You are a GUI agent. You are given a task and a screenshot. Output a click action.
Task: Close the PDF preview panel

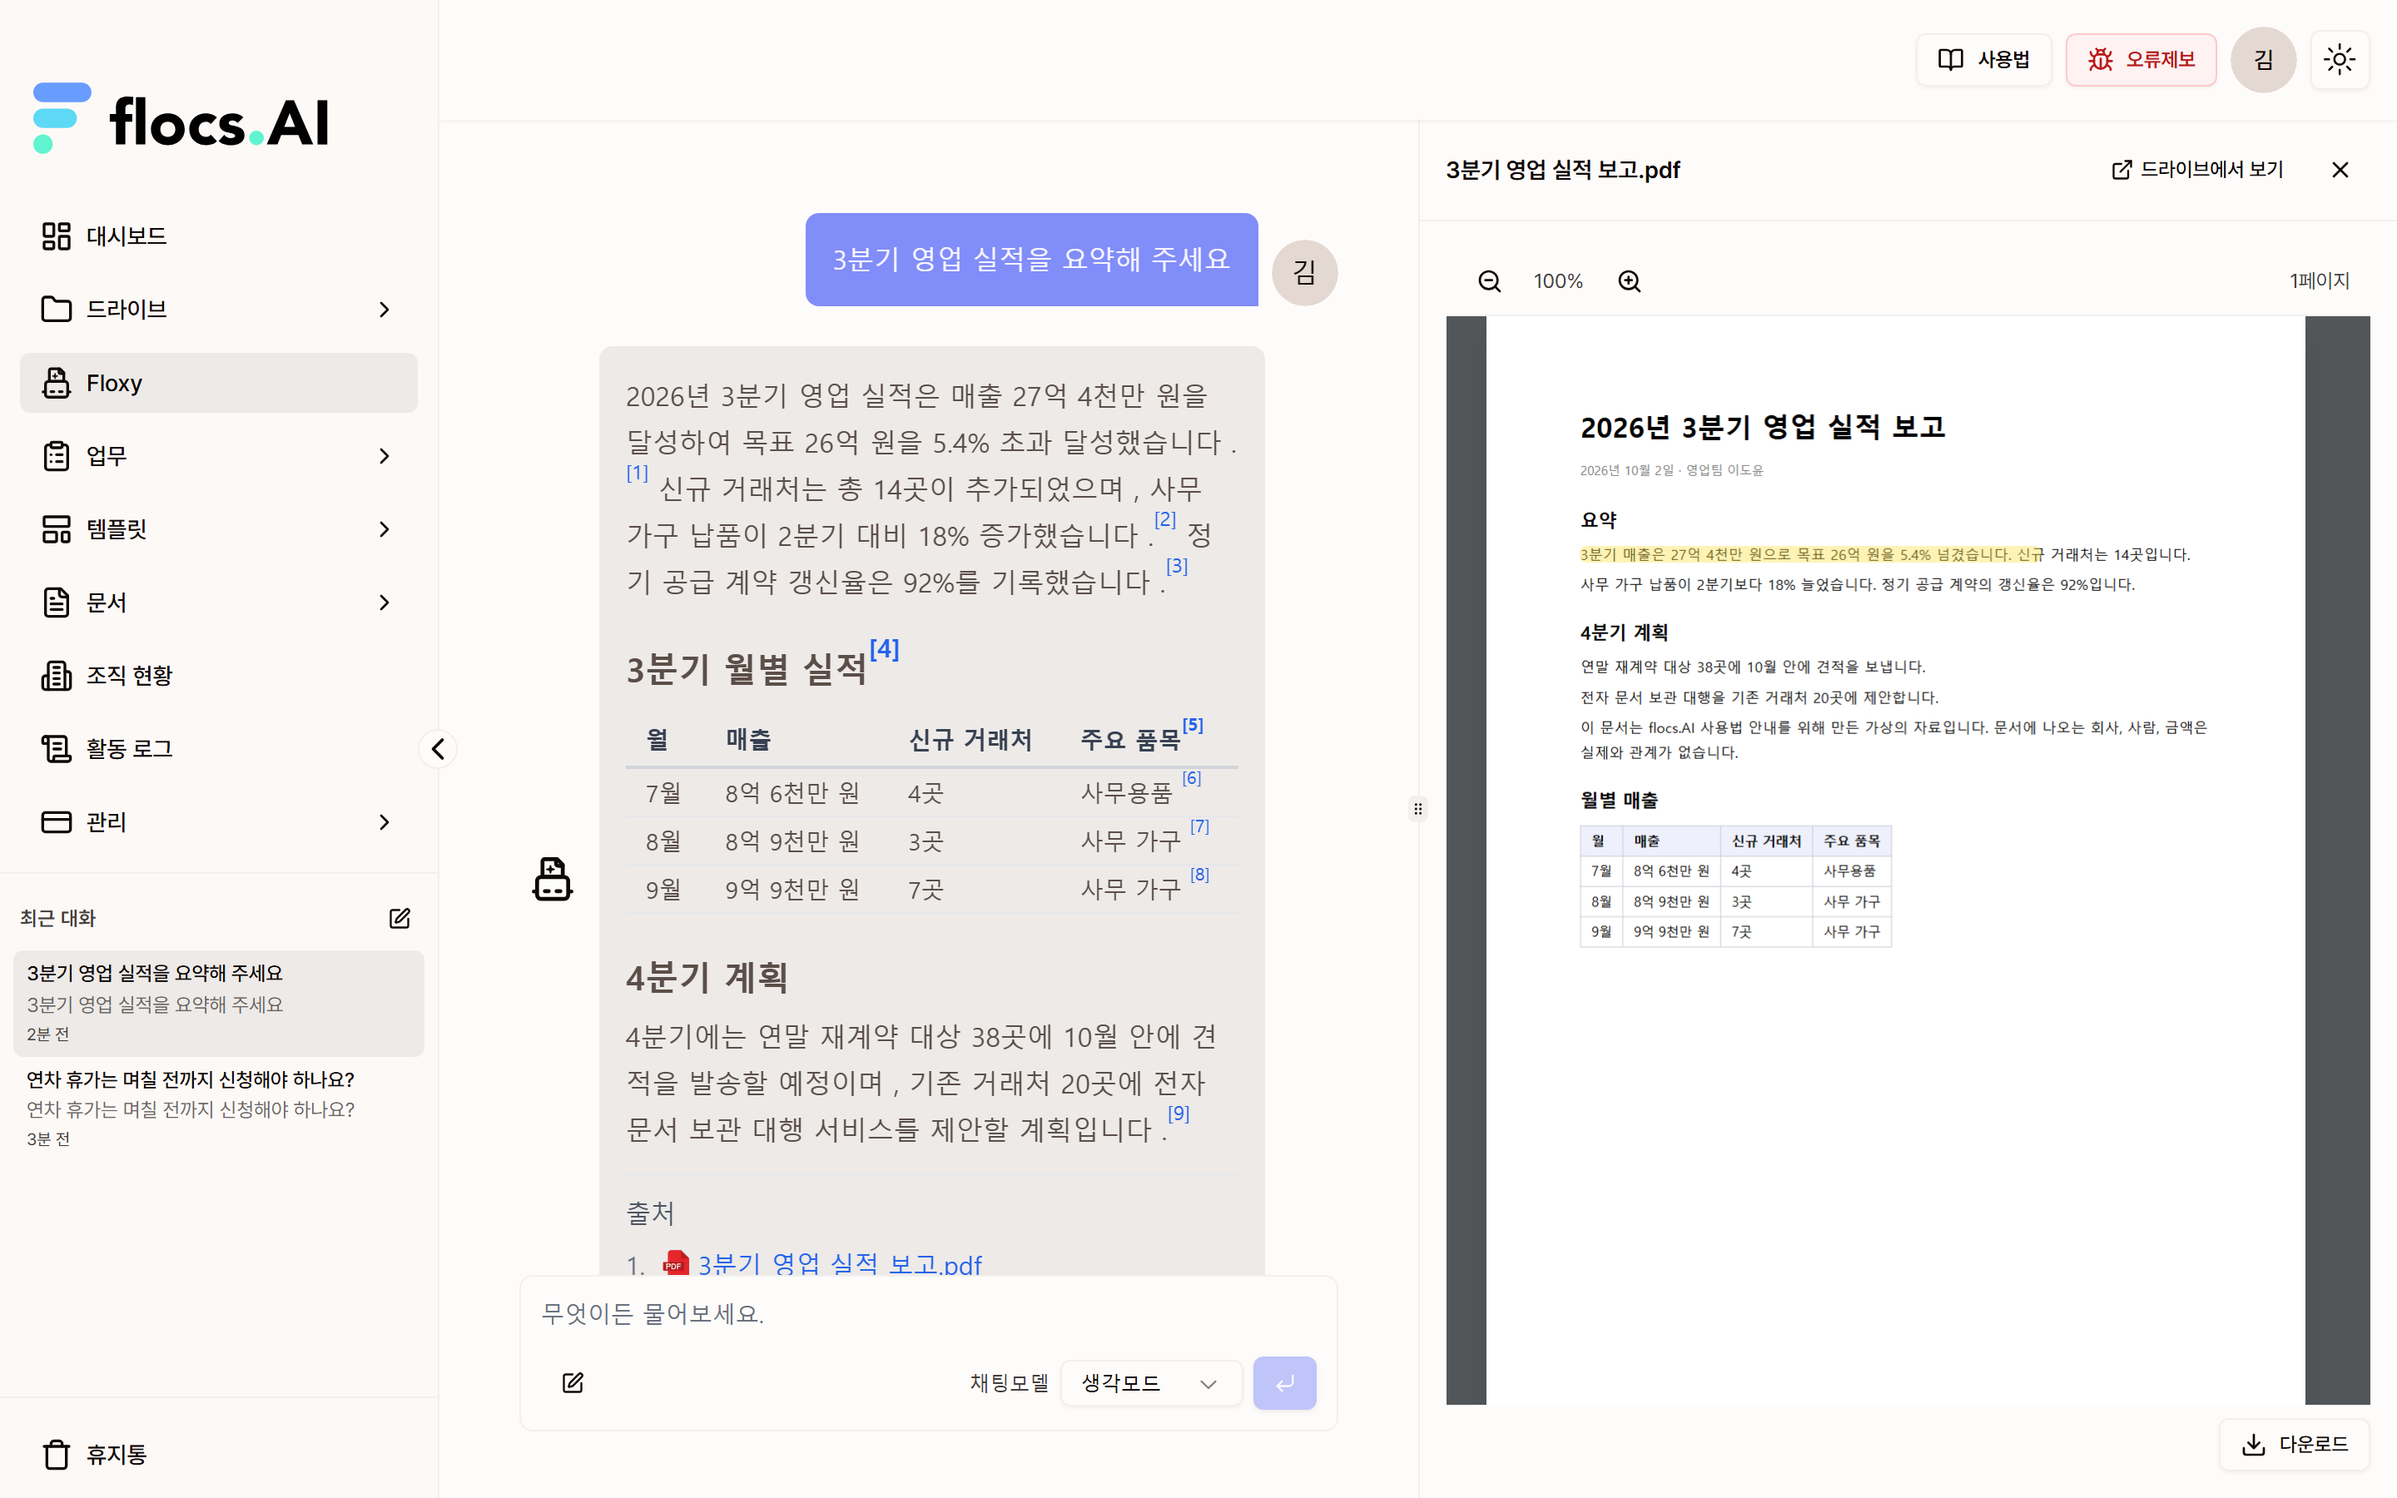coord(2340,170)
